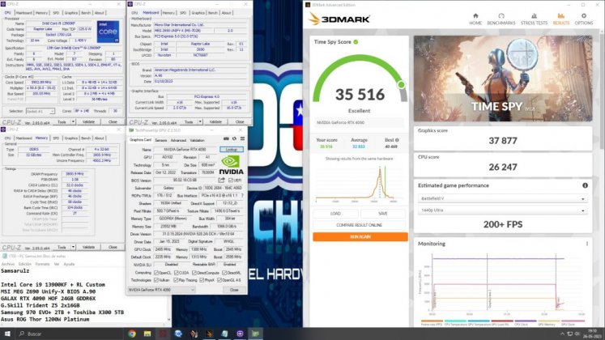Click the Bus Interface question mark in GPU-Z

[242, 195]
